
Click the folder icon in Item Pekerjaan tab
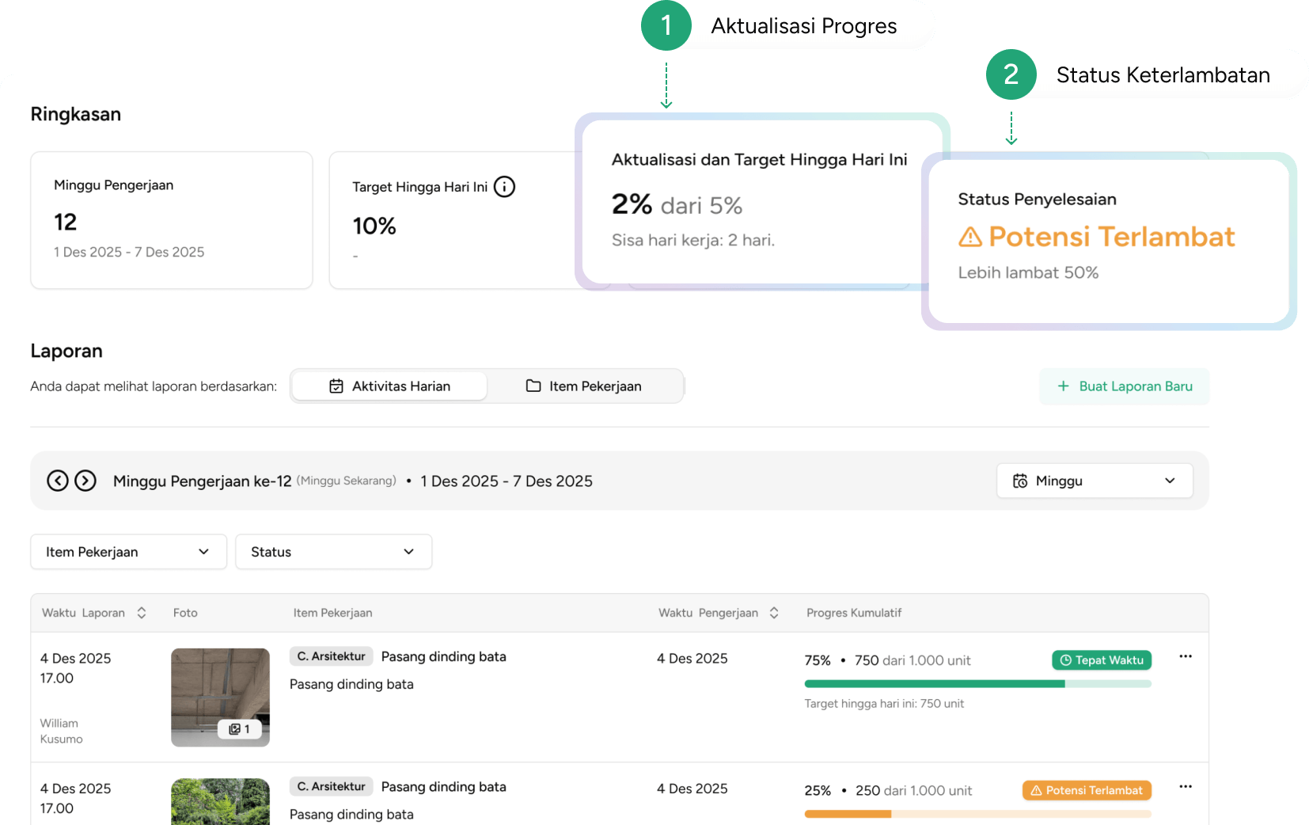tap(533, 386)
